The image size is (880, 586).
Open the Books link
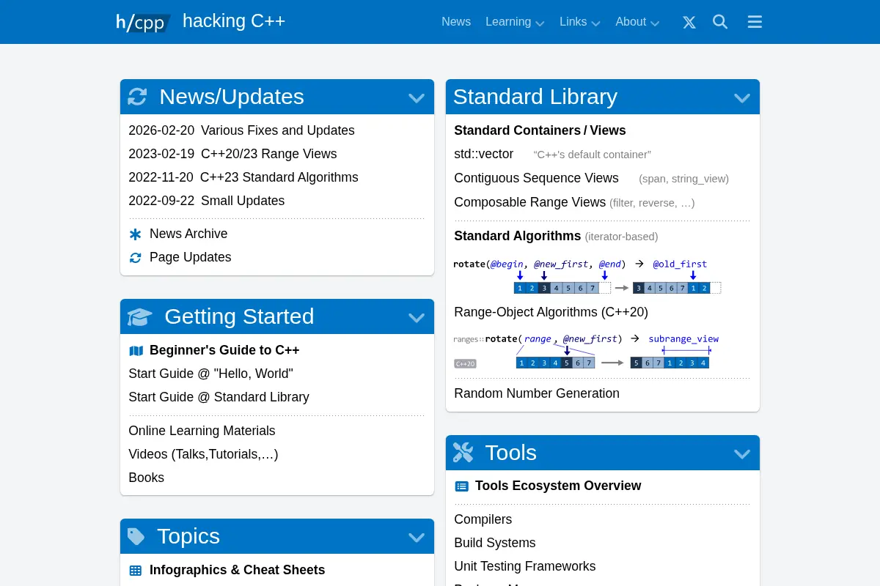tap(146, 478)
